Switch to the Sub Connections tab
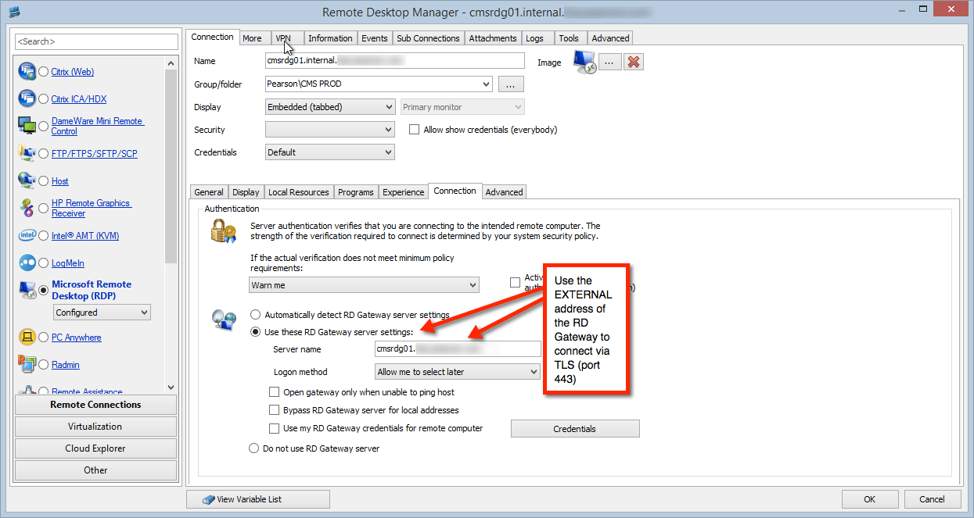Screen dimensions: 974x518 coord(428,38)
